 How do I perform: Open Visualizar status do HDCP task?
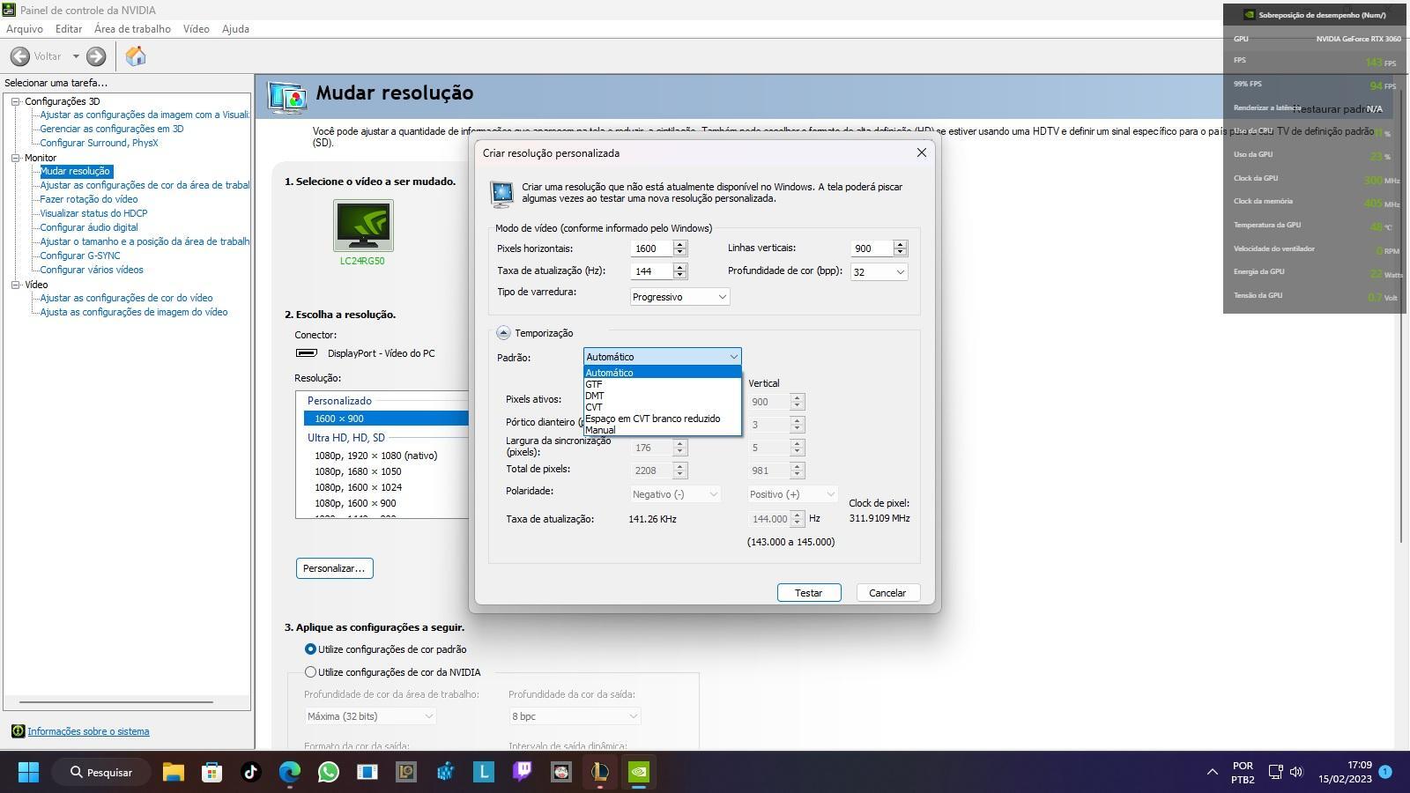(93, 213)
